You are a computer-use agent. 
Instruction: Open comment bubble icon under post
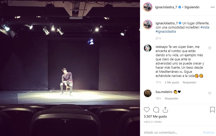coord(156,110)
